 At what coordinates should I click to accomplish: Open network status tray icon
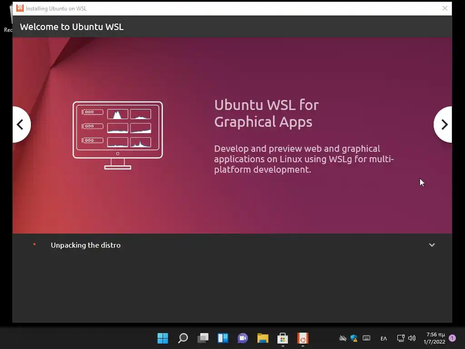coord(401,338)
